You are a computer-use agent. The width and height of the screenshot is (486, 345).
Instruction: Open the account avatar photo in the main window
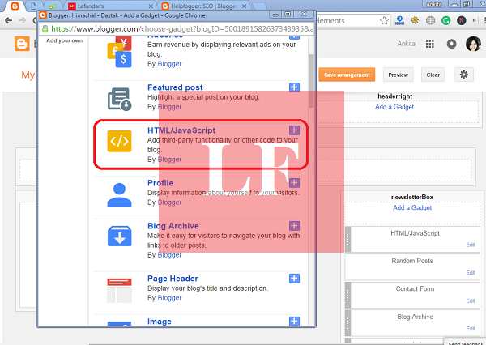coord(473,44)
